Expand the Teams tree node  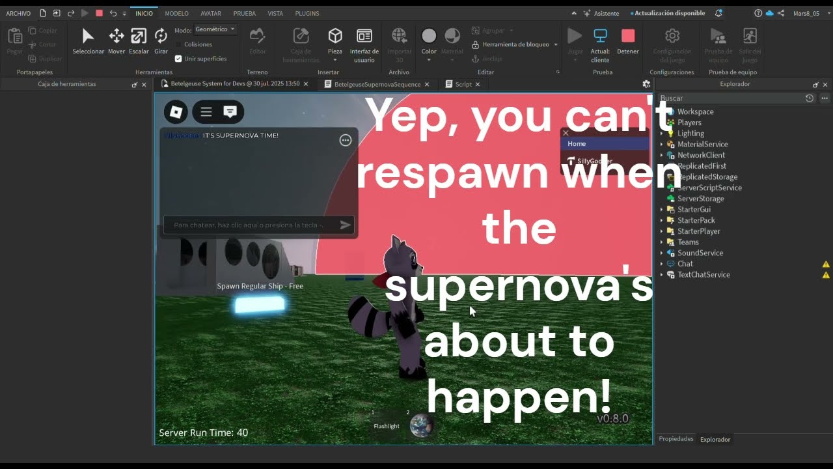click(662, 242)
